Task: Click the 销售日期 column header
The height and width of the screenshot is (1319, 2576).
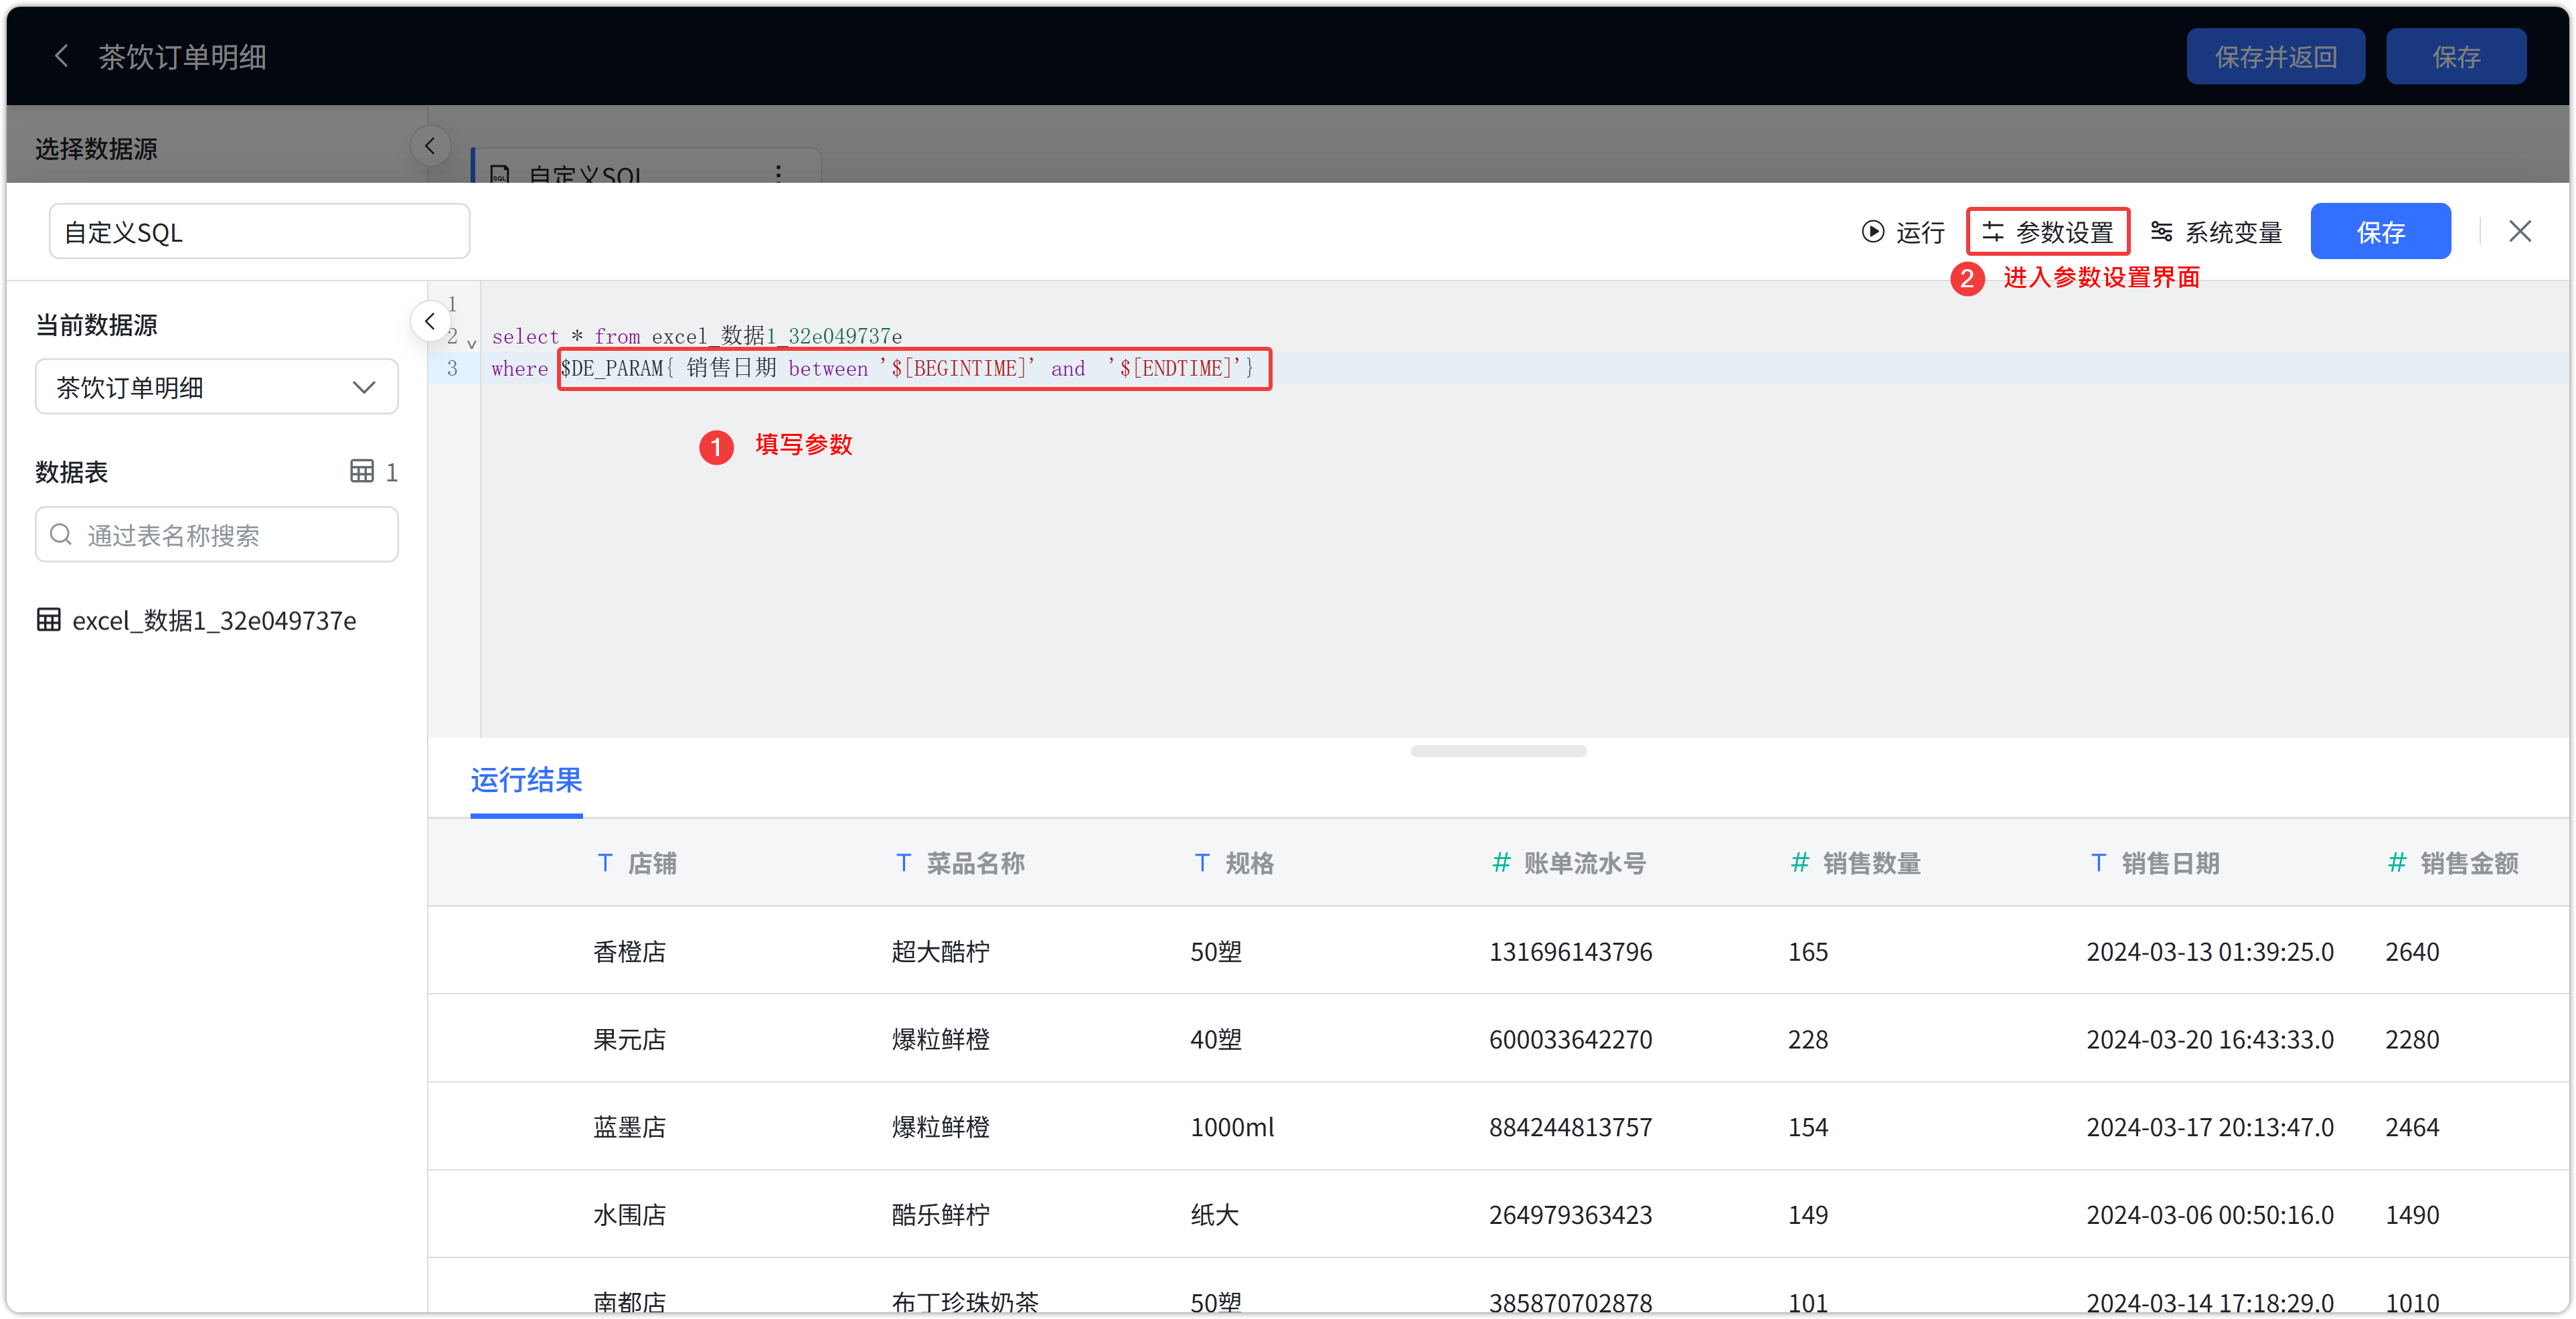Action: click(2171, 862)
